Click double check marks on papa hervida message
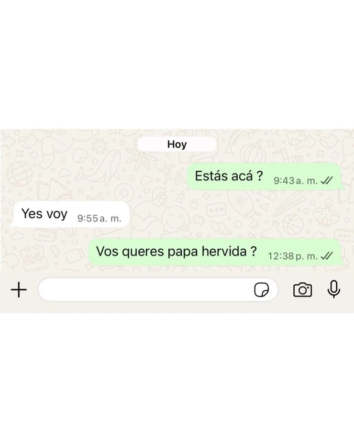 point(327,255)
